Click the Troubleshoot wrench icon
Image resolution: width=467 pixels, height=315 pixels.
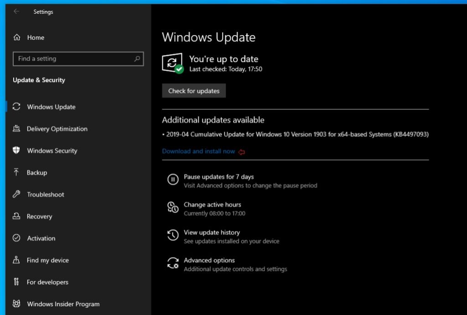[x=16, y=194]
